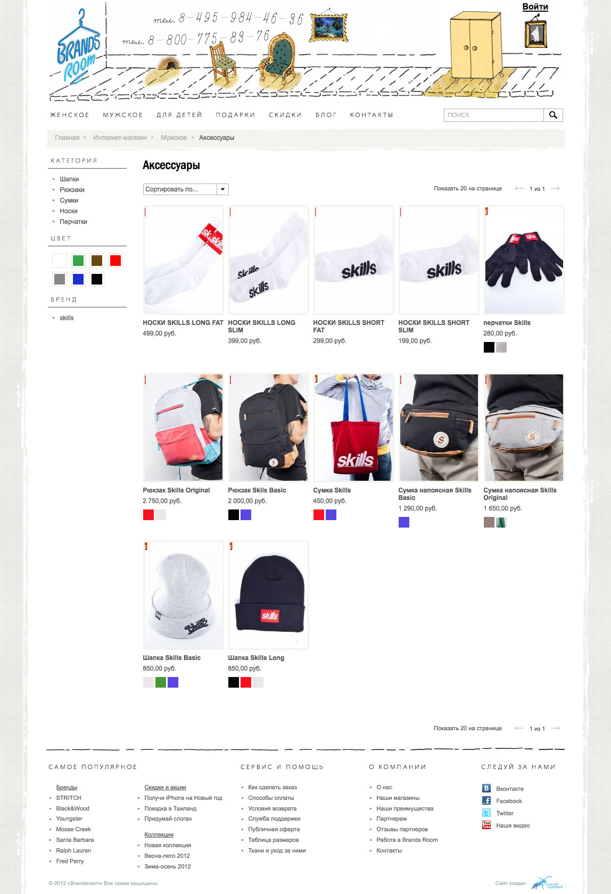Click into the ПОИСК search field
This screenshot has height=894, width=611.
[x=493, y=115]
